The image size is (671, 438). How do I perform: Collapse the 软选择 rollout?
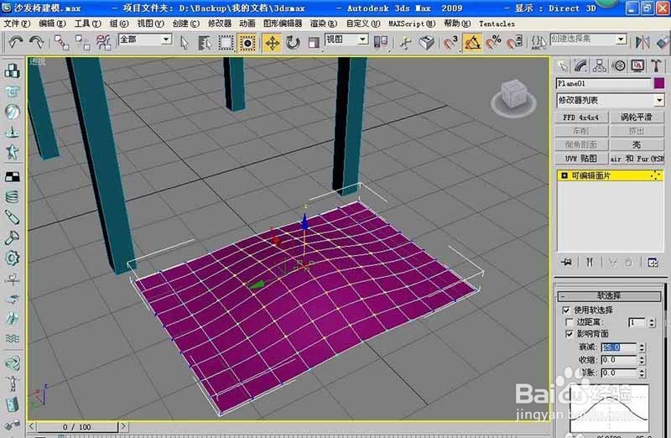[x=610, y=295]
